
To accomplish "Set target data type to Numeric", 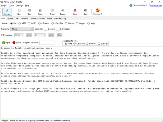I will [87, 44].
